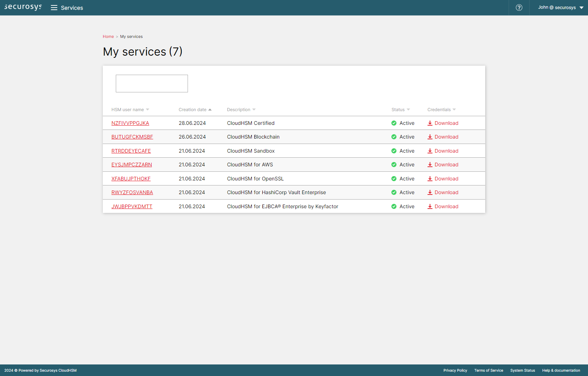Open the NZFIVVPPGJKA service link
Screen dimensions: 588x376
click(x=130, y=123)
